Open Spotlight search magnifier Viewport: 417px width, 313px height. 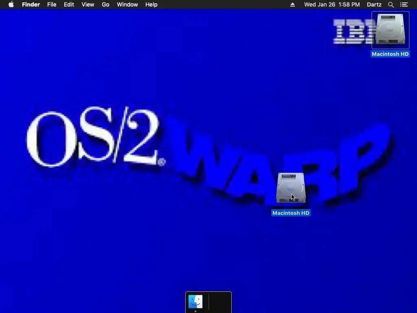coord(391,4)
